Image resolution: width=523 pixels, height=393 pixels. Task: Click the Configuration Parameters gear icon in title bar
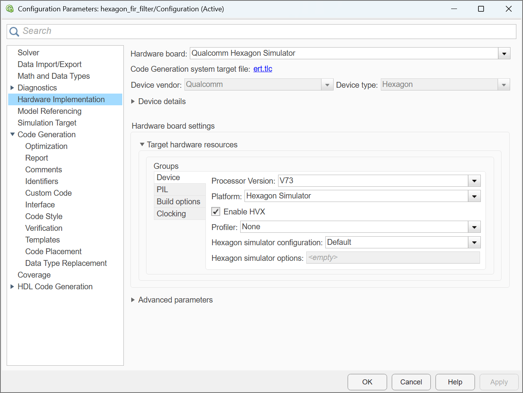10,9
